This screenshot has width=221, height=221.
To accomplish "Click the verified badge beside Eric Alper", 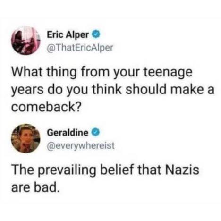I will [96, 34].
